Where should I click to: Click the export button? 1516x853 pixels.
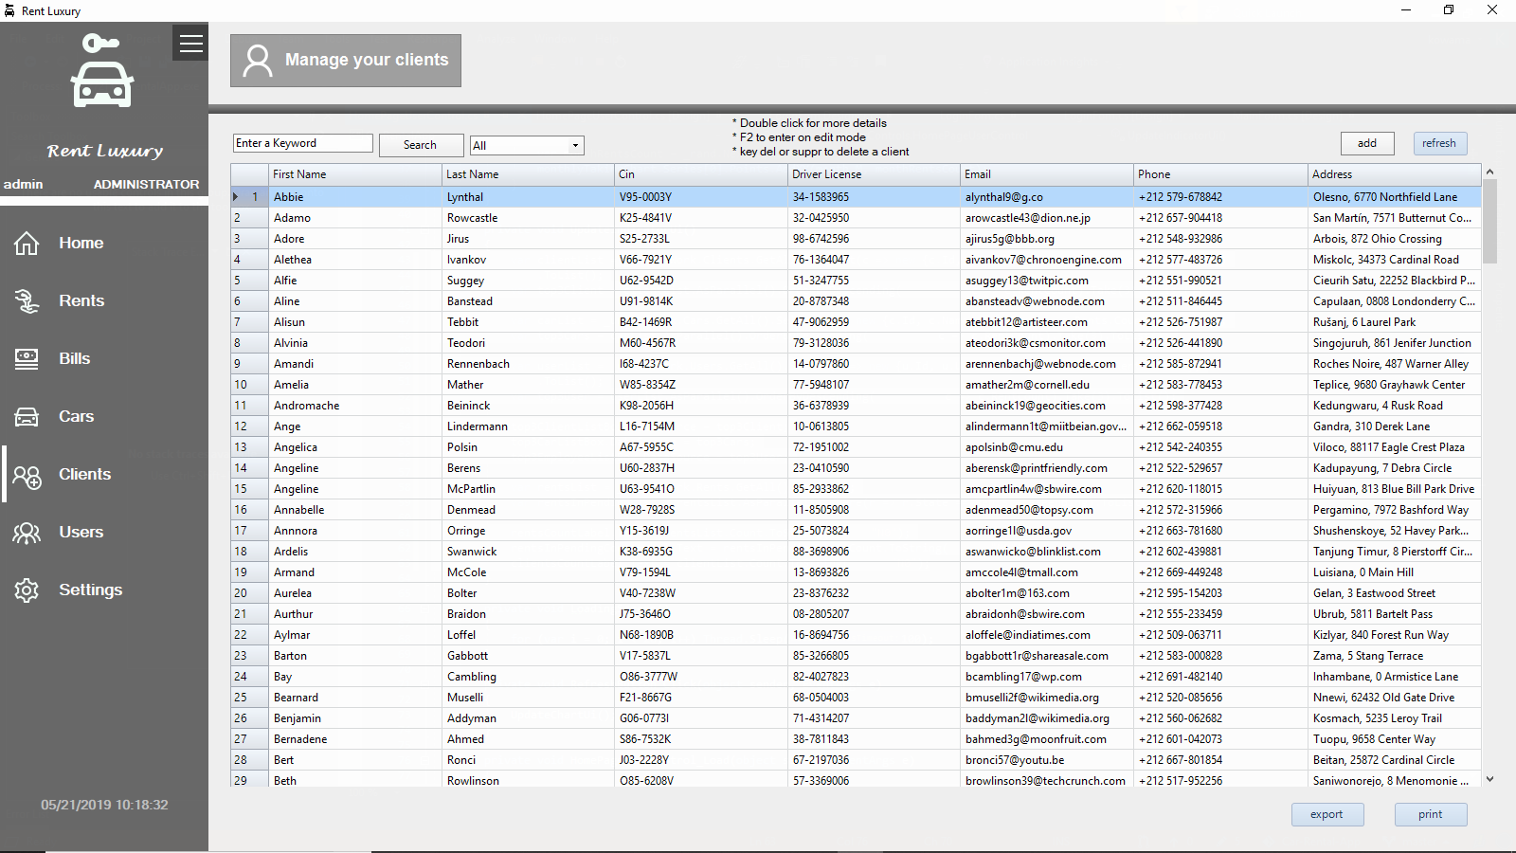[x=1327, y=814]
